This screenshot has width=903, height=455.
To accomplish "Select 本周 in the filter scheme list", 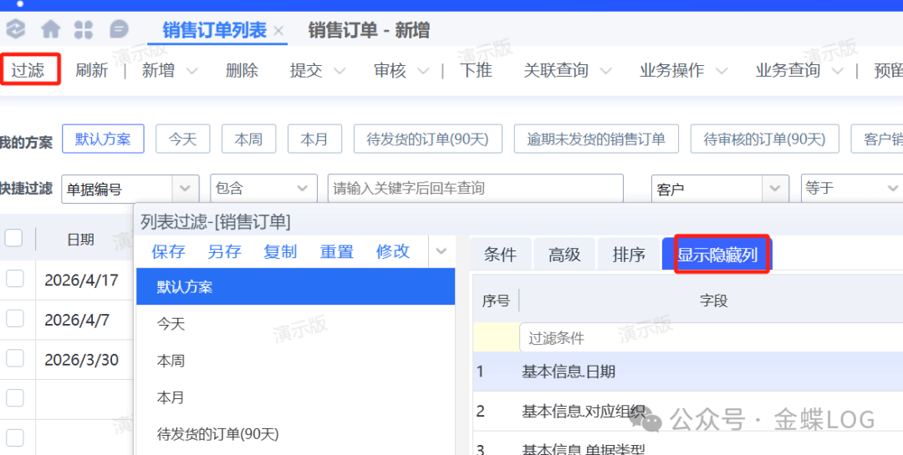I will point(171,361).
